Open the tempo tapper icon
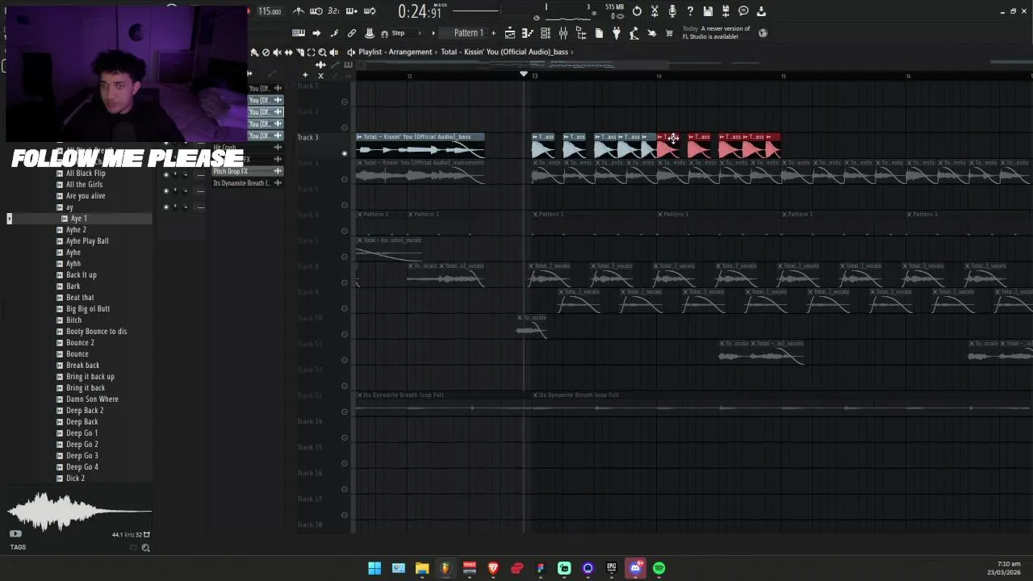Screen dimensions: 1033x581 (x=634, y=33)
